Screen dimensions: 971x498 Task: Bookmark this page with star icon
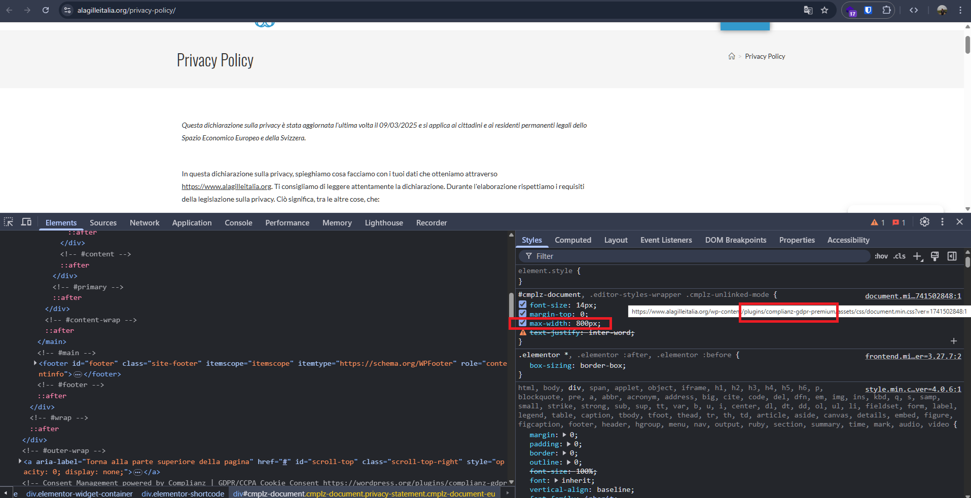(825, 10)
